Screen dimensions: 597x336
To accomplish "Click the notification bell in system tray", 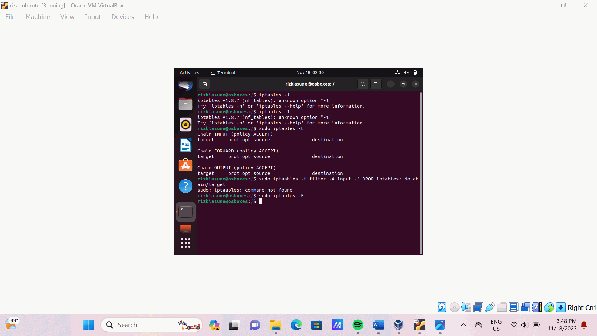I will tap(584, 325).
